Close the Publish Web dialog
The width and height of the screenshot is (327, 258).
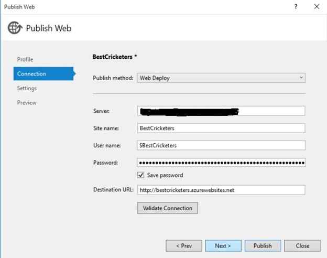point(317,7)
